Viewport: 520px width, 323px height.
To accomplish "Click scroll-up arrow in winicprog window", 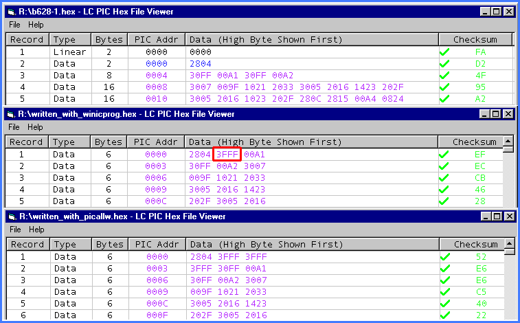I will coord(508,141).
